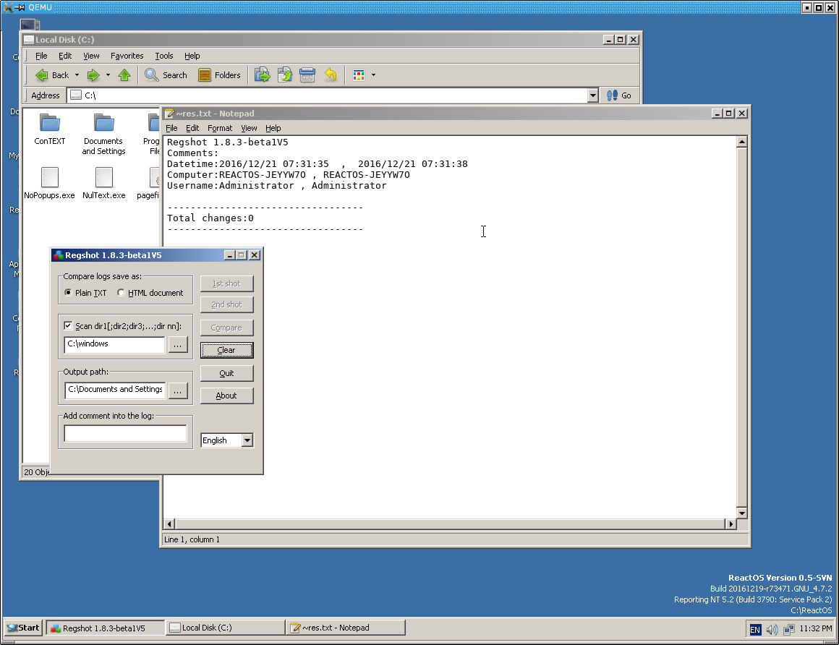
Task: Select the NulText.exe file
Action: (x=104, y=184)
